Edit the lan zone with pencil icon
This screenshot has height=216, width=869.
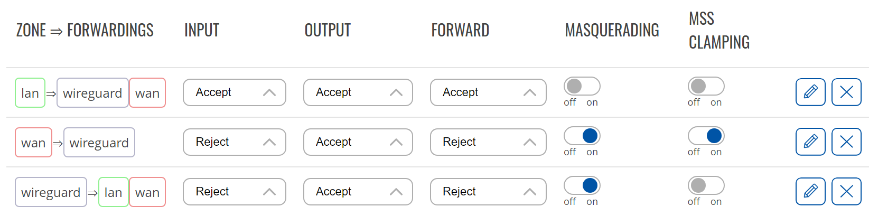click(810, 92)
